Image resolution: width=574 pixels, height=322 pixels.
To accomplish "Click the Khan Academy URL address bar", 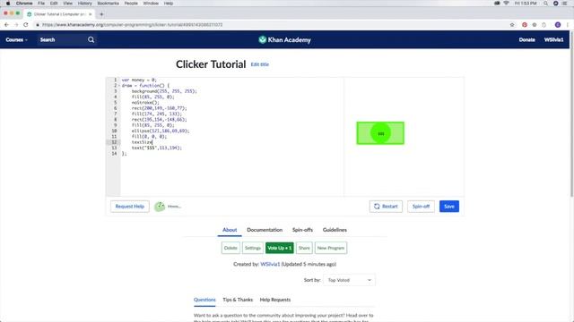I will (271, 25).
